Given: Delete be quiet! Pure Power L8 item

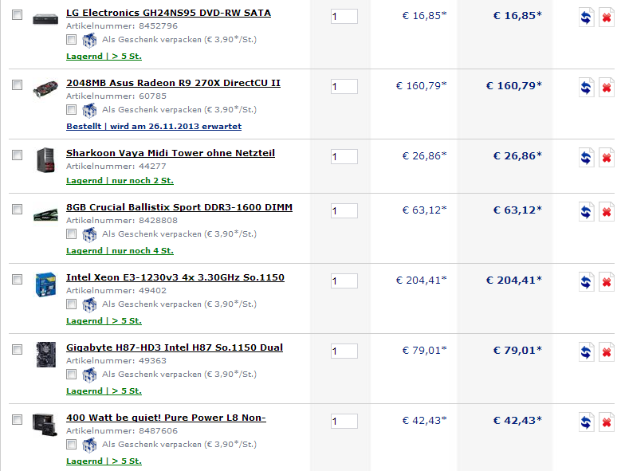Looking at the screenshot, I should 606,423.
